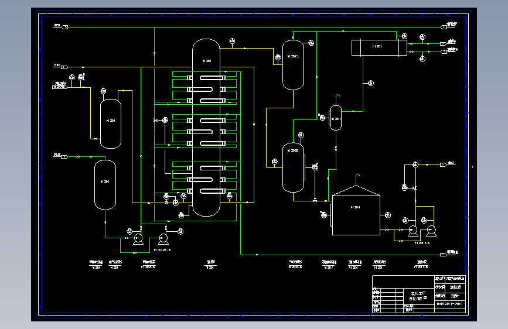This screenshot has width=508, height=329.
Task: Click the instrument bubble above vessel V1202B
Action: point(301,135)
